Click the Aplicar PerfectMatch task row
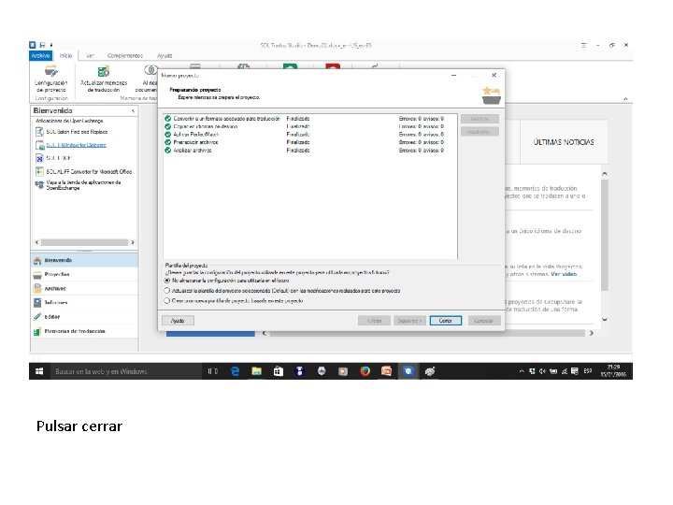 click(x=310, y=135)
